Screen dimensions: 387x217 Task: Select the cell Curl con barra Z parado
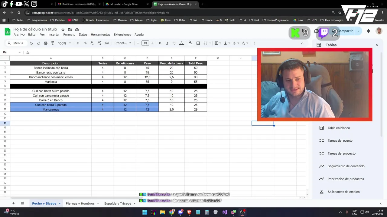pyautogui.click(x=51, y=105)
